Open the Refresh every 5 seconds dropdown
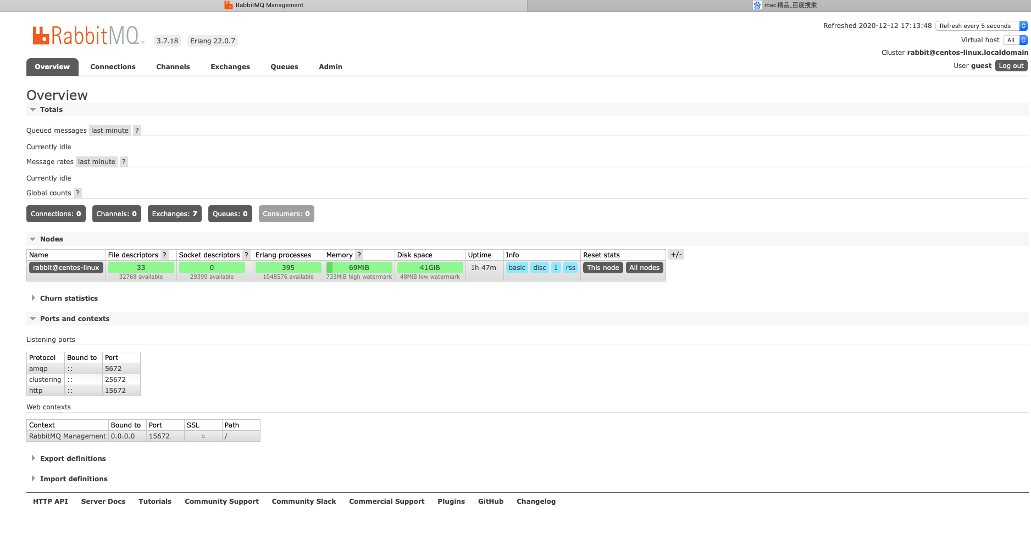Viewport: 1031px width, 546px height. (981, 26)
